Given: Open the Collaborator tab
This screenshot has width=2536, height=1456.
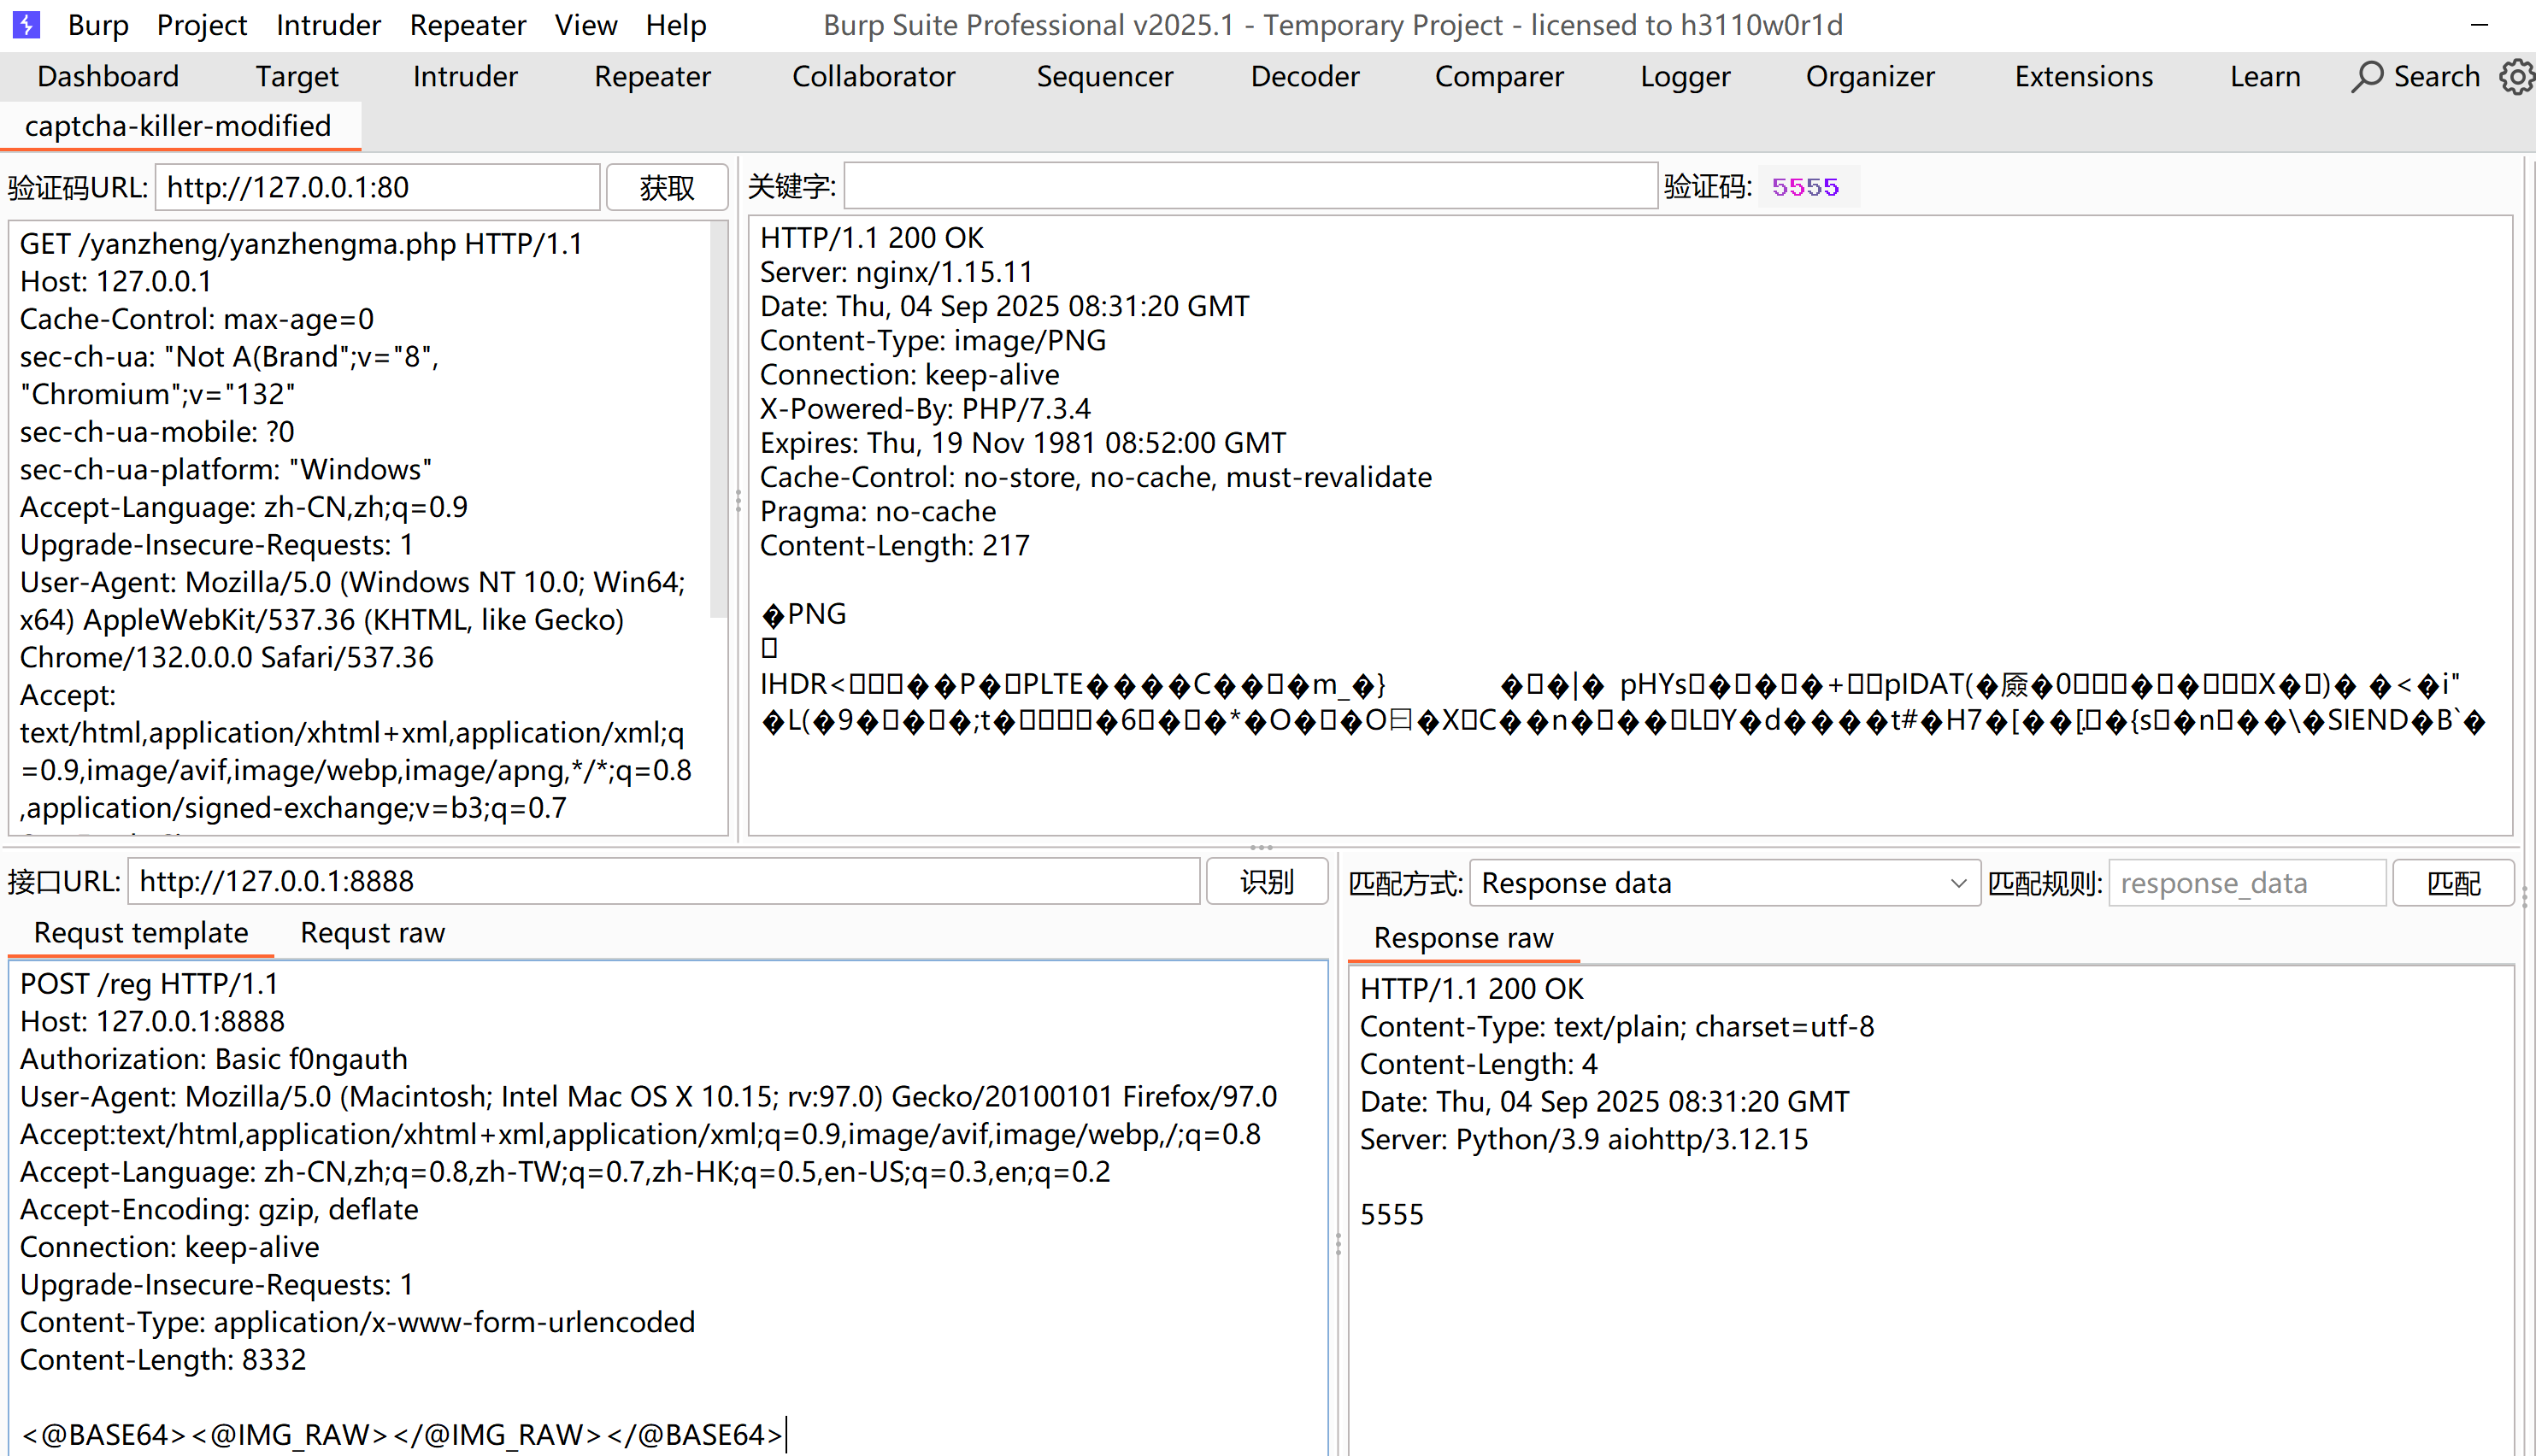Looking at the screenshot, I should (x=874, y=77).
